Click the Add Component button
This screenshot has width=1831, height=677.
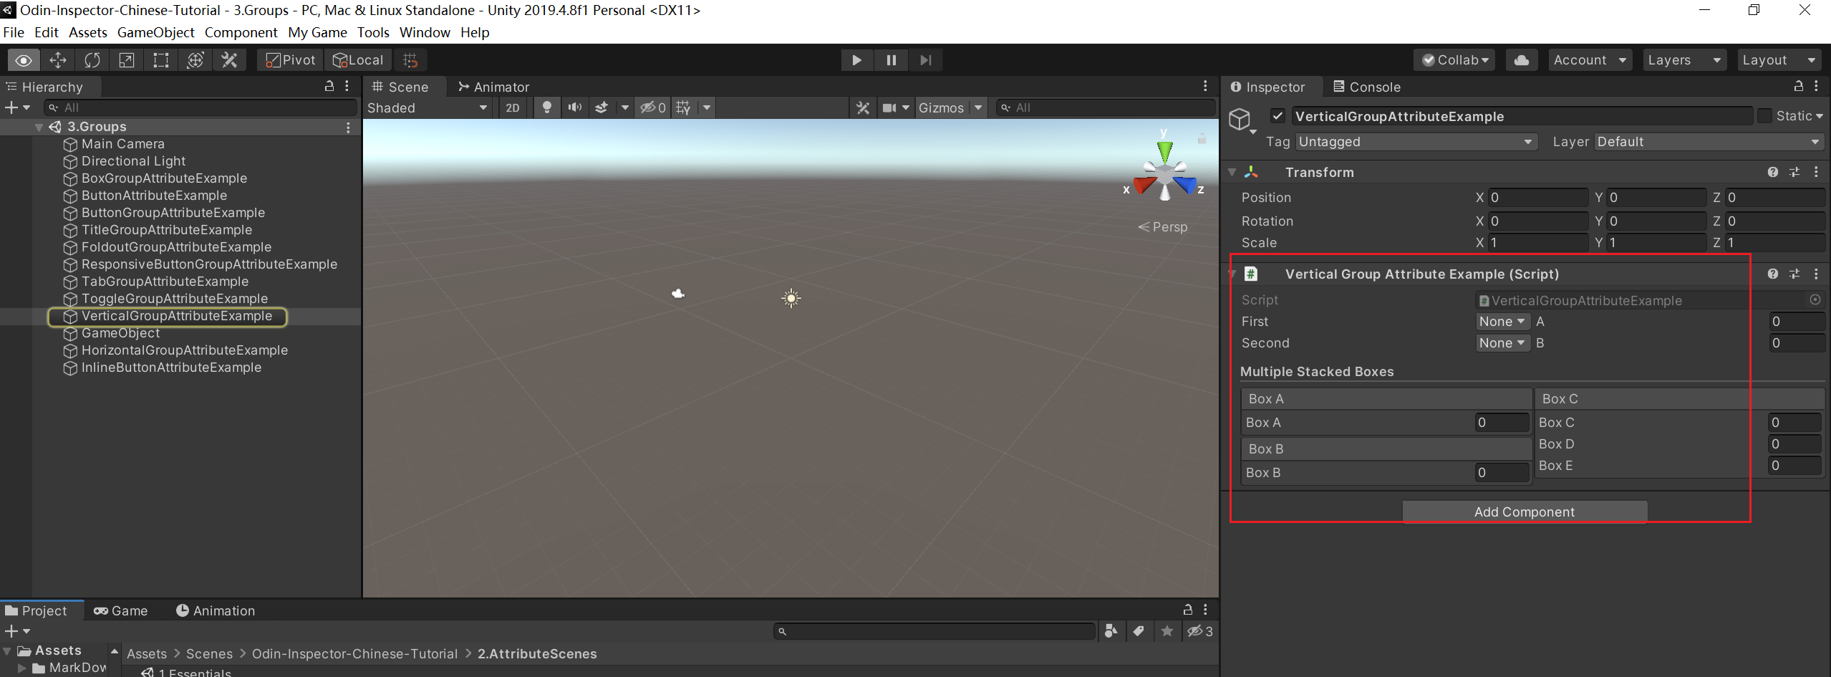(1525, 512)
